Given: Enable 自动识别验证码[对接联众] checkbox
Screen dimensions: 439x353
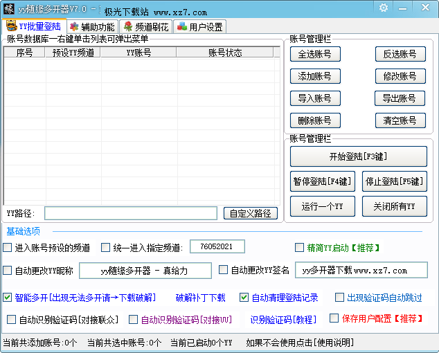Looking at the screenshot, I should click(x=12, y=320).
